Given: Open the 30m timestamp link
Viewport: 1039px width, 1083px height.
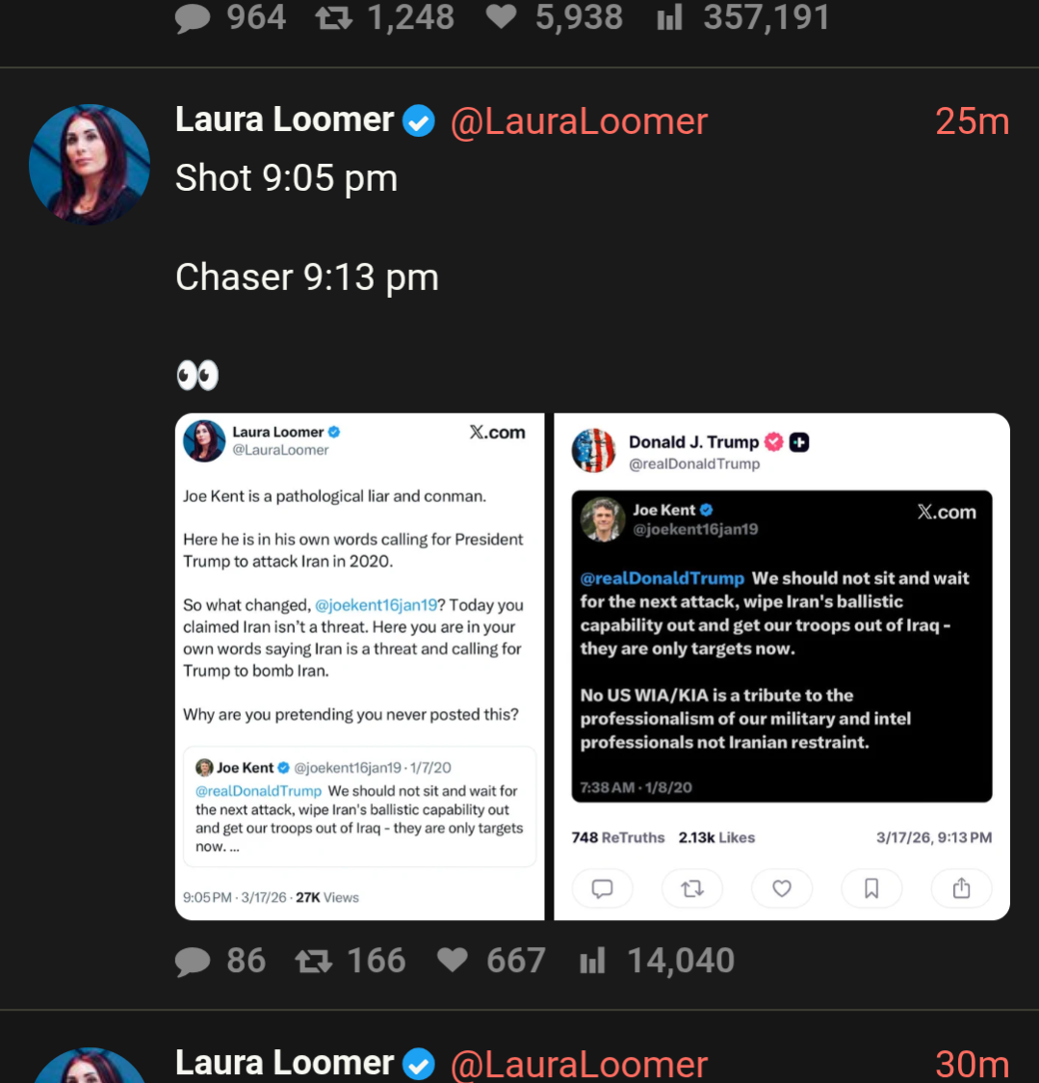Looking at the screenshot, I should 972,1064.
